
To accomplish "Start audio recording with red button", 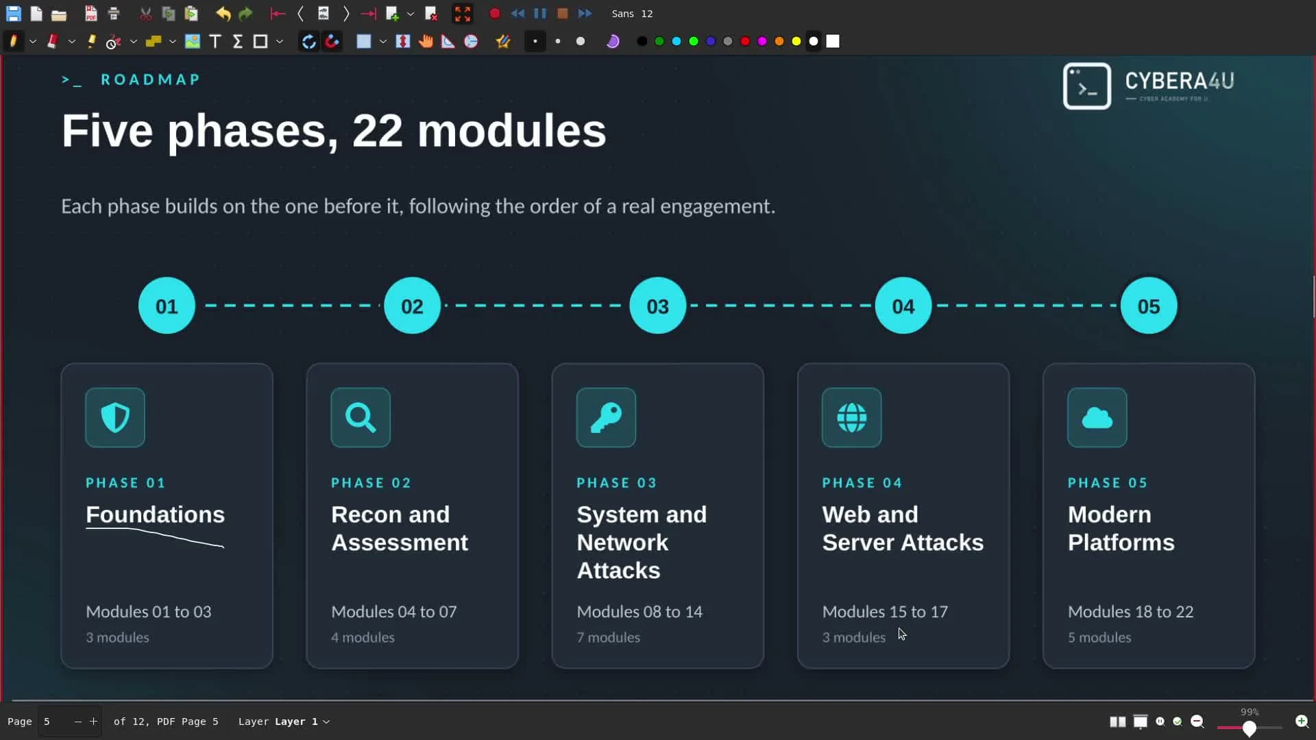I will (495, 14).
